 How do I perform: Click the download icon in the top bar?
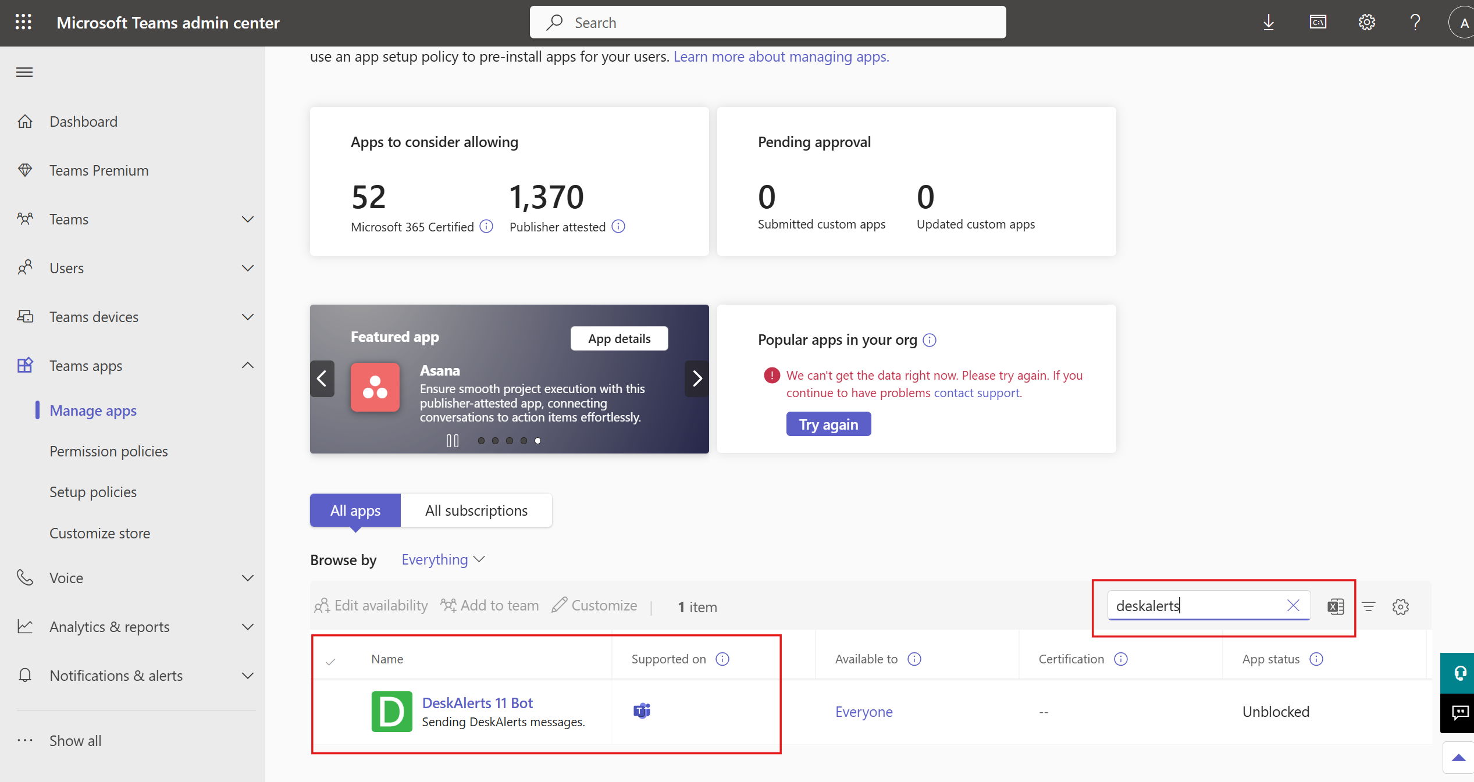1269,22
